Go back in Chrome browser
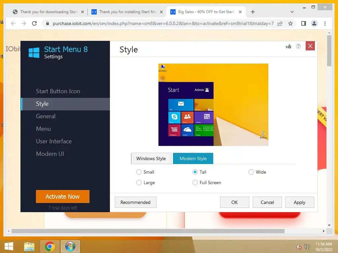The width and height of the screenshot is (338, 253). point(13,23)
